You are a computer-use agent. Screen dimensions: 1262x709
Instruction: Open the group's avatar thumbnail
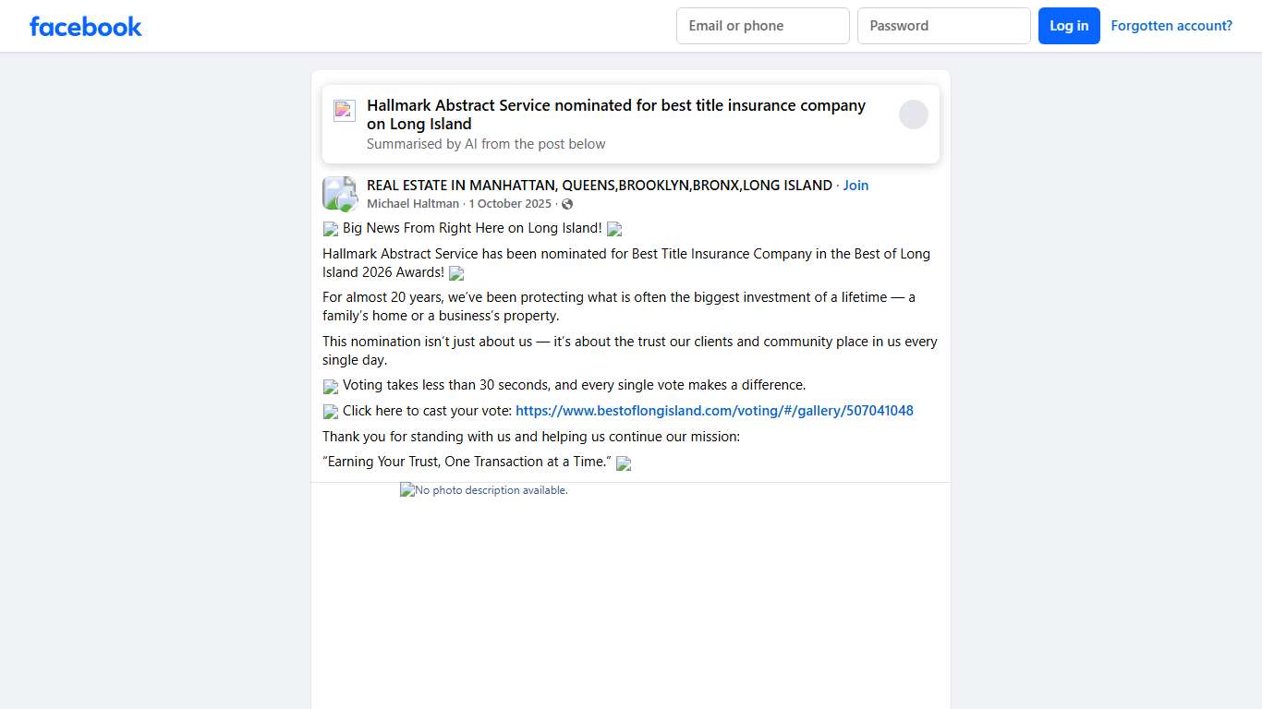[x=339, y=193]
